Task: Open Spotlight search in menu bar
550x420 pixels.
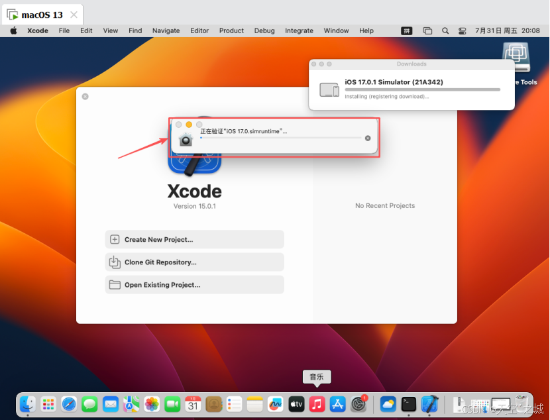Action: (445, 30)
